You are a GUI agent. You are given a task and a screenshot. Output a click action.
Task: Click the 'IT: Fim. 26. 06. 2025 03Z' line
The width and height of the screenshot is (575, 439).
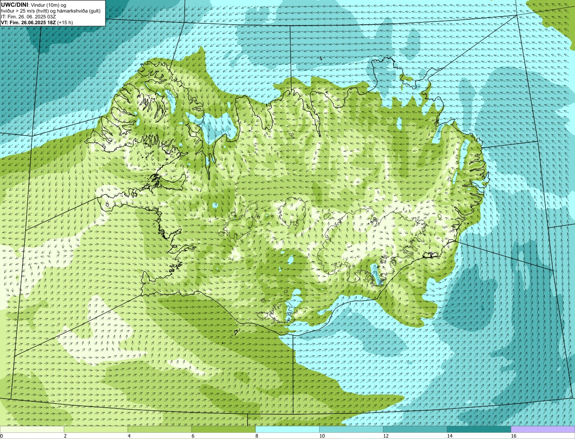pos(28,16)
